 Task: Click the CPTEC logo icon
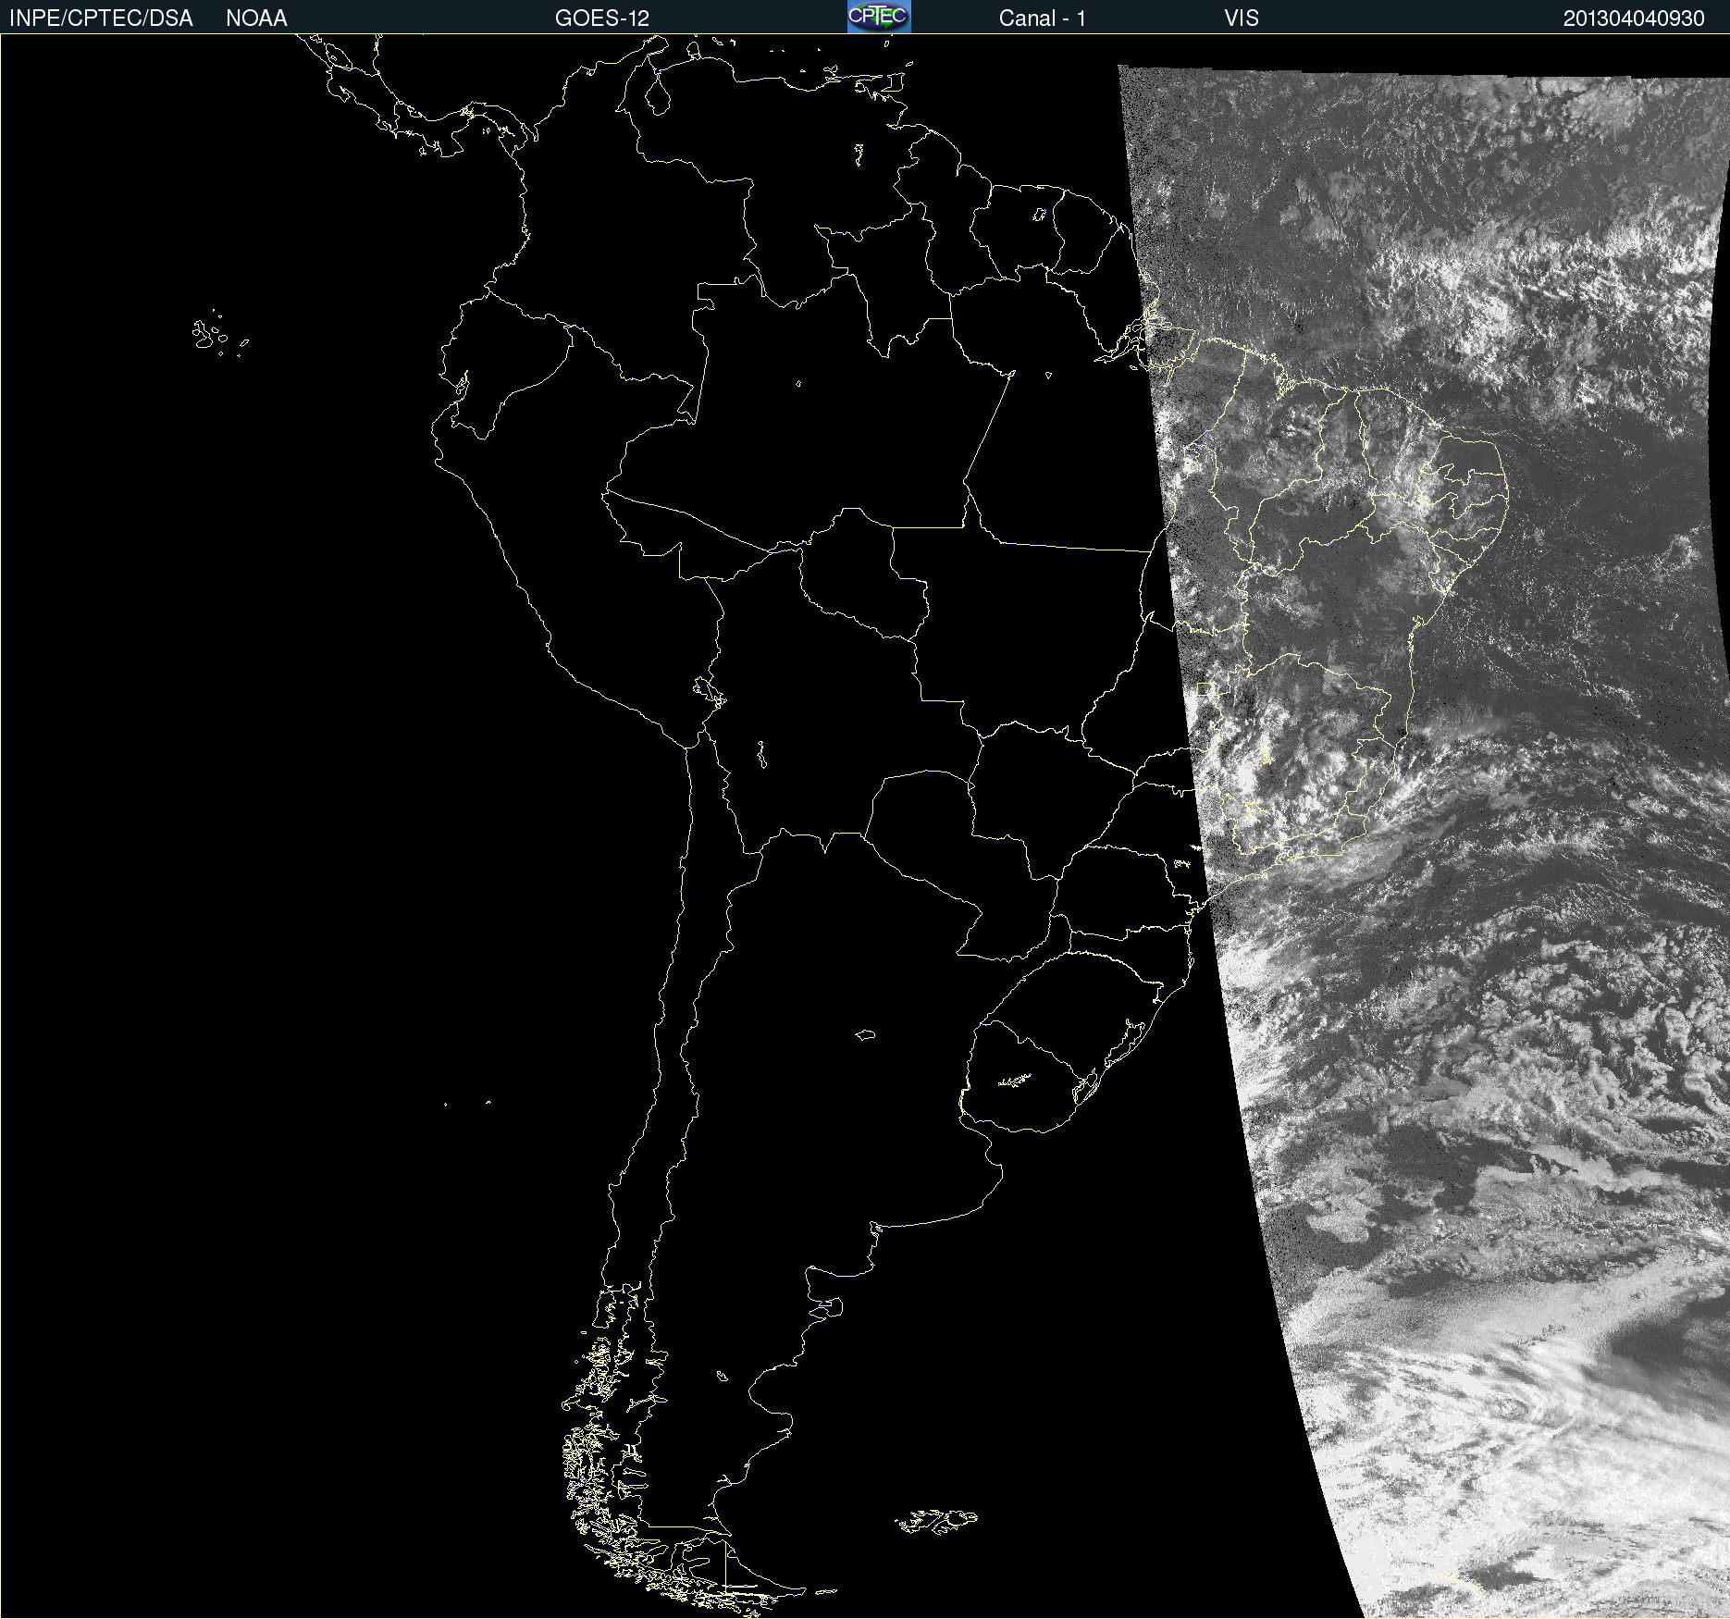[879, 17]
